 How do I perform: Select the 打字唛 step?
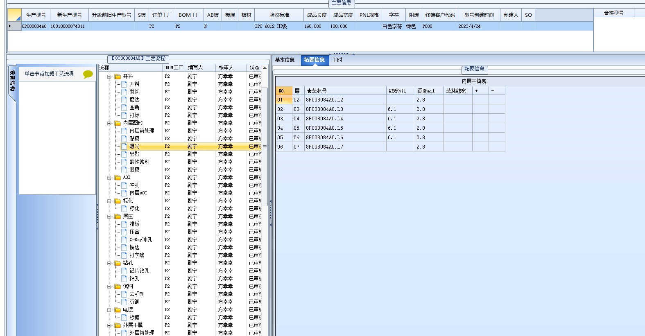[137, 255]
